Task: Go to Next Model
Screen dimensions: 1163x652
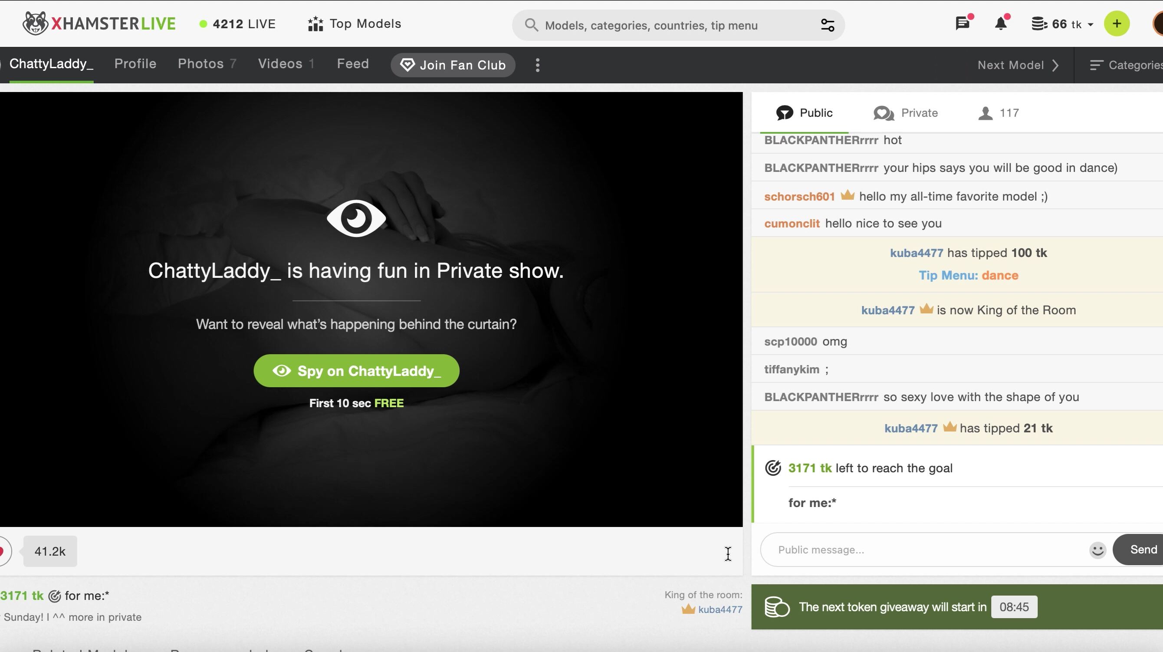Action: [x=1018, y=65]
